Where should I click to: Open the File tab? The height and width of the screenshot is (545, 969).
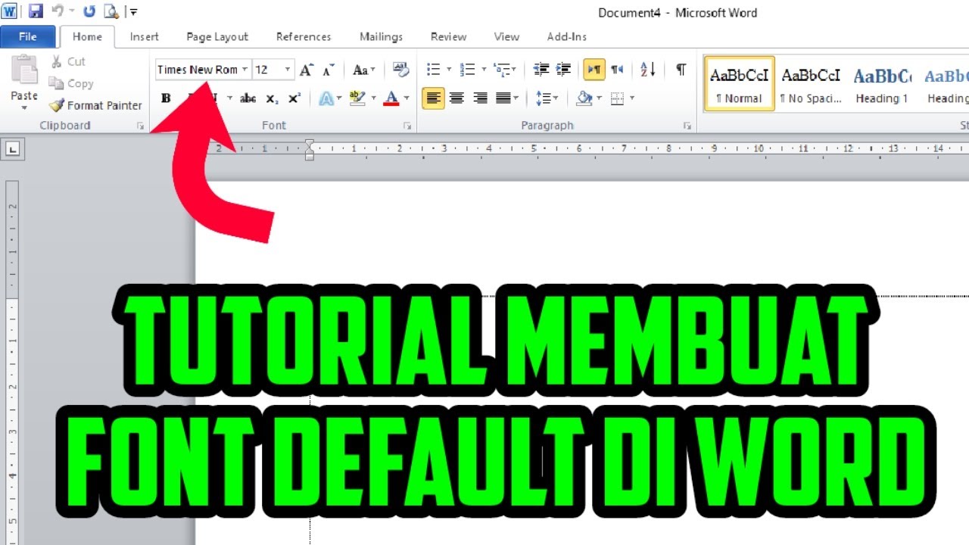(x=28, y=36)
